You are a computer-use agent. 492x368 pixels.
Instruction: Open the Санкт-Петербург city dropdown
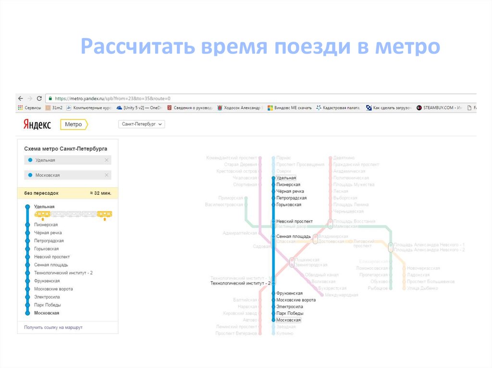(x=141, y=124)
